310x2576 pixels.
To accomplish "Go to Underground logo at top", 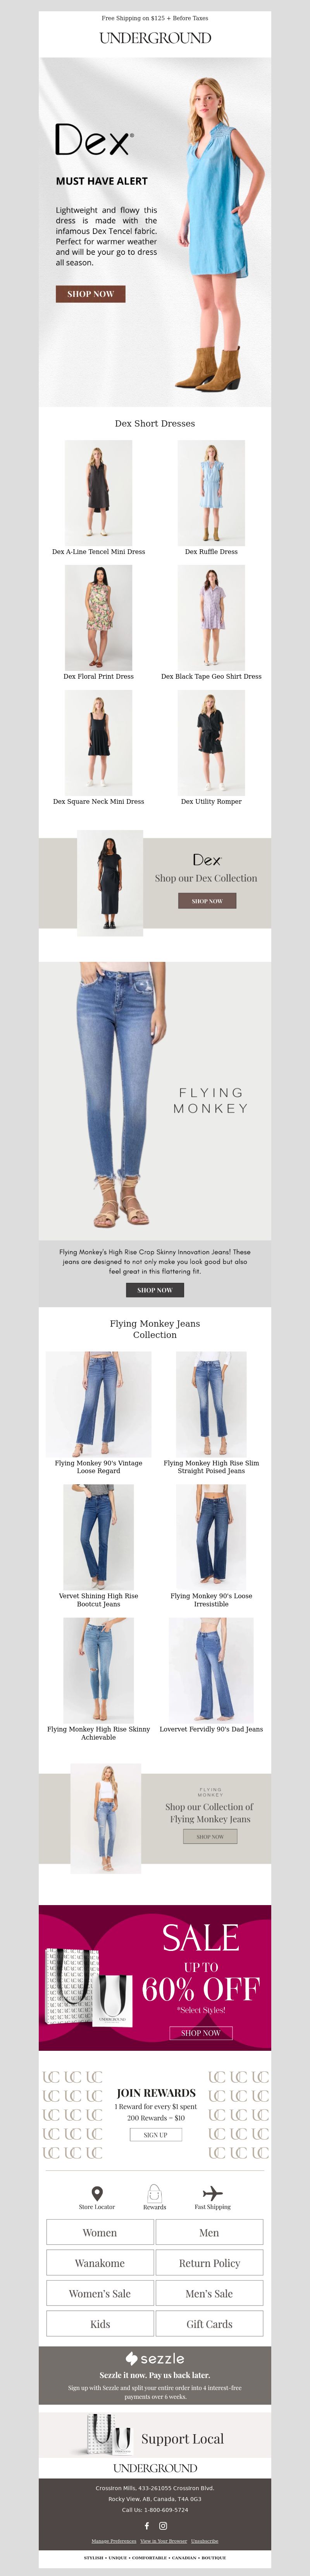I will [x=155, y=38].
